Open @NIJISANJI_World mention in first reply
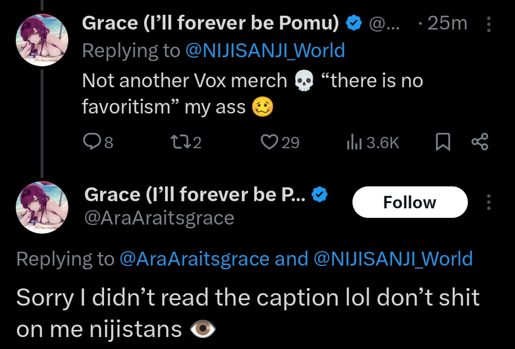The width and height of the screenshot is (515, 349). (x=265, y=51)
